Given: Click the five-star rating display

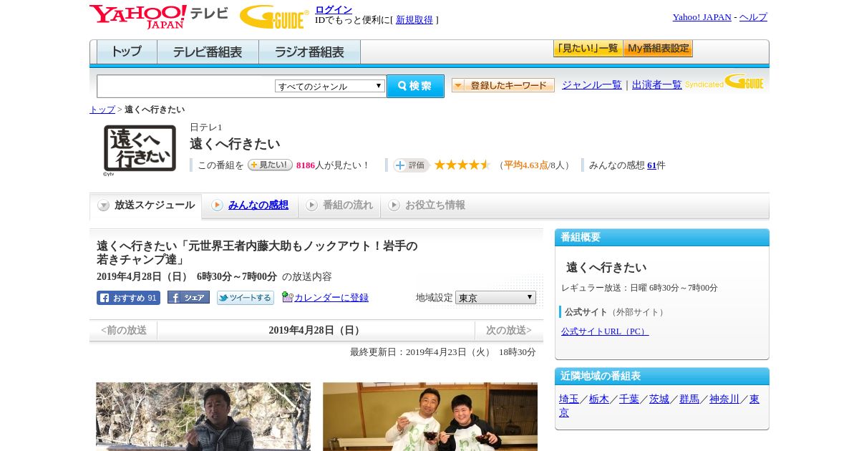Looking at the screenshot, I should coord(462,165).
